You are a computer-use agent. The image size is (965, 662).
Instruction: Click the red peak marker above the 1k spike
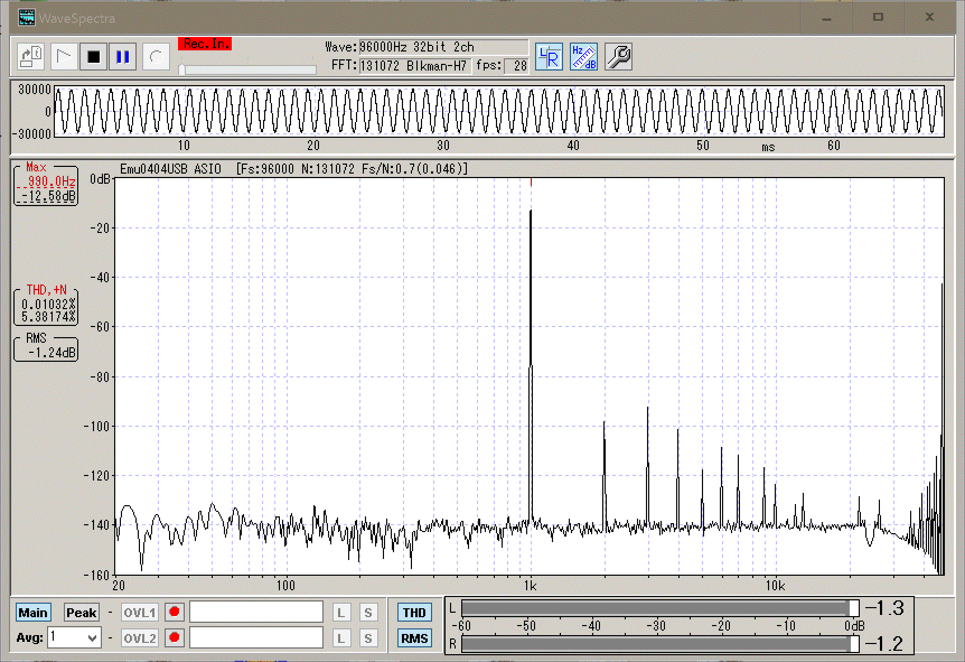531,182
